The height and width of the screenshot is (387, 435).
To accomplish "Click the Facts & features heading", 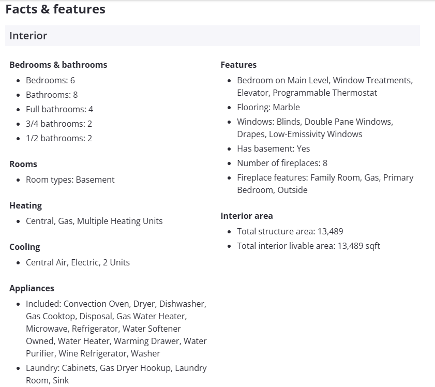I will coord(55,9).
